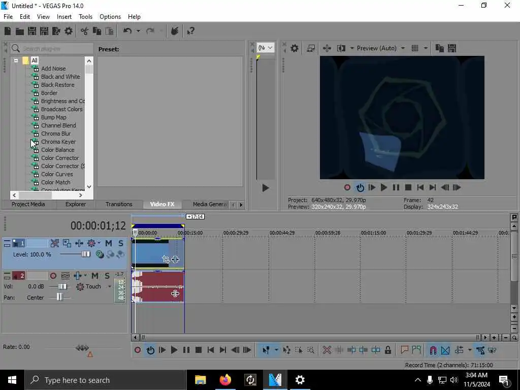Open the Options menu
Screen dimensions: 520x390
(110, 17)
